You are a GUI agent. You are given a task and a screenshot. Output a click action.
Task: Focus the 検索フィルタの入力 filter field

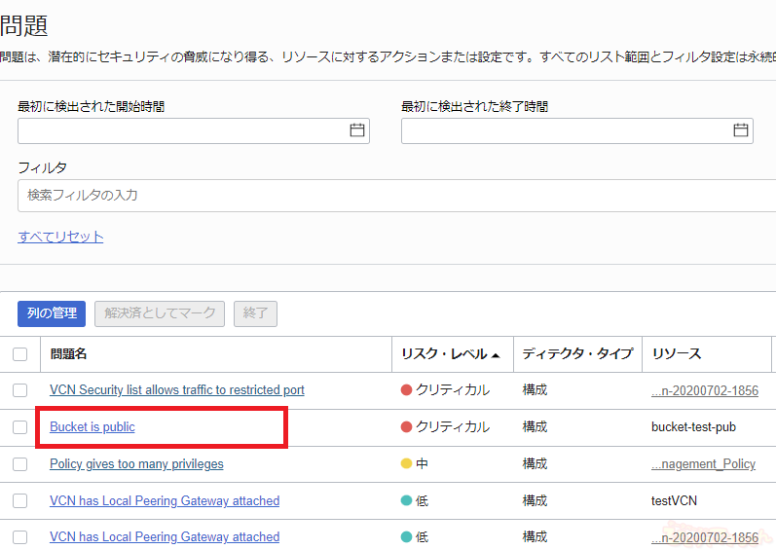389,195
